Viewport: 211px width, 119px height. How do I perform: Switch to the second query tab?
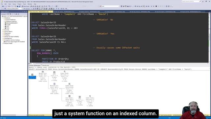(x=64, y=12)
